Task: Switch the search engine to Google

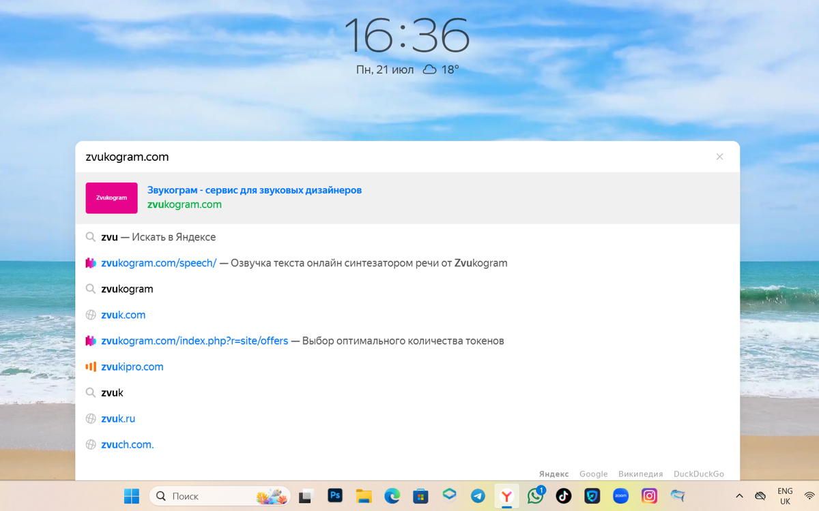Action: point(593,474)
